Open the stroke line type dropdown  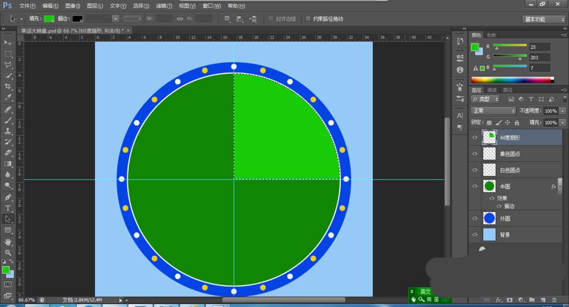tap(132, 19)
